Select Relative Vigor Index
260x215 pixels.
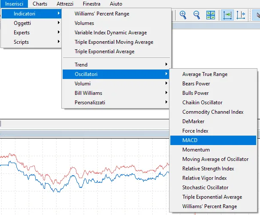pos(213,178)
